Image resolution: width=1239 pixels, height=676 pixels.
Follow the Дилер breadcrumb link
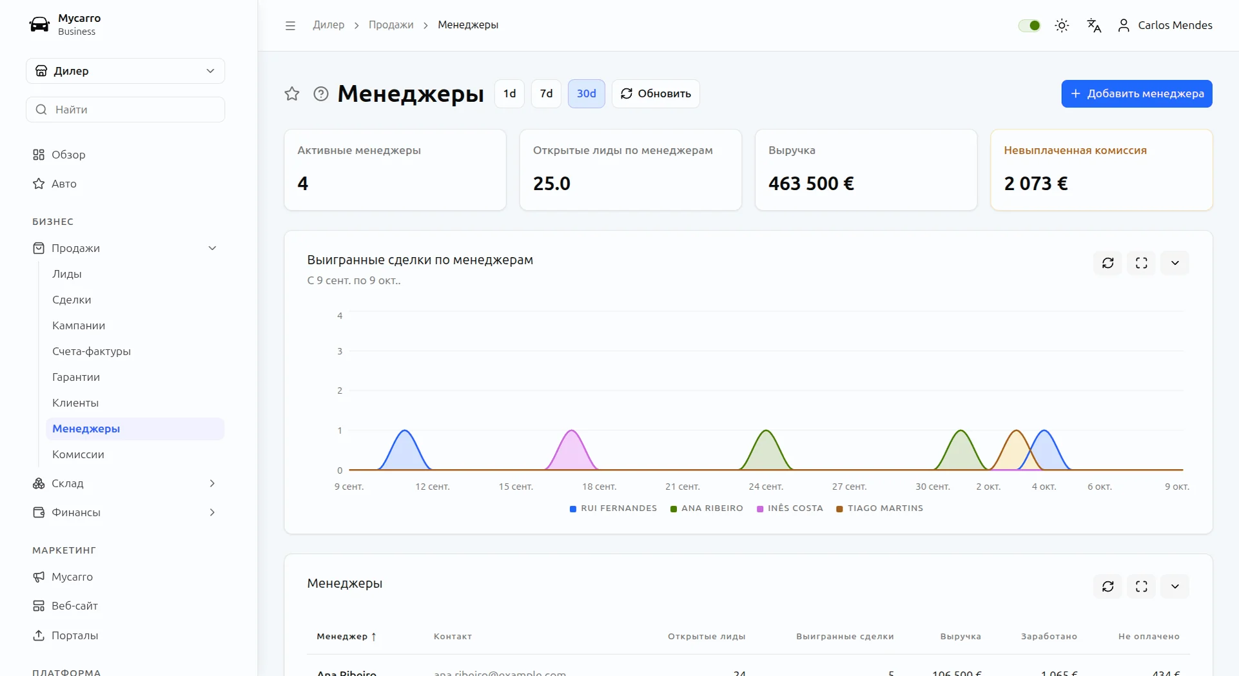329,25
